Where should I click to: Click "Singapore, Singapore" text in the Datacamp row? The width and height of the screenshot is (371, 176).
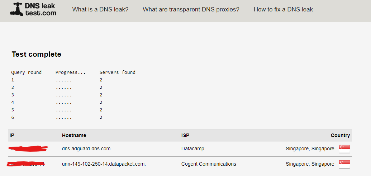310,149
